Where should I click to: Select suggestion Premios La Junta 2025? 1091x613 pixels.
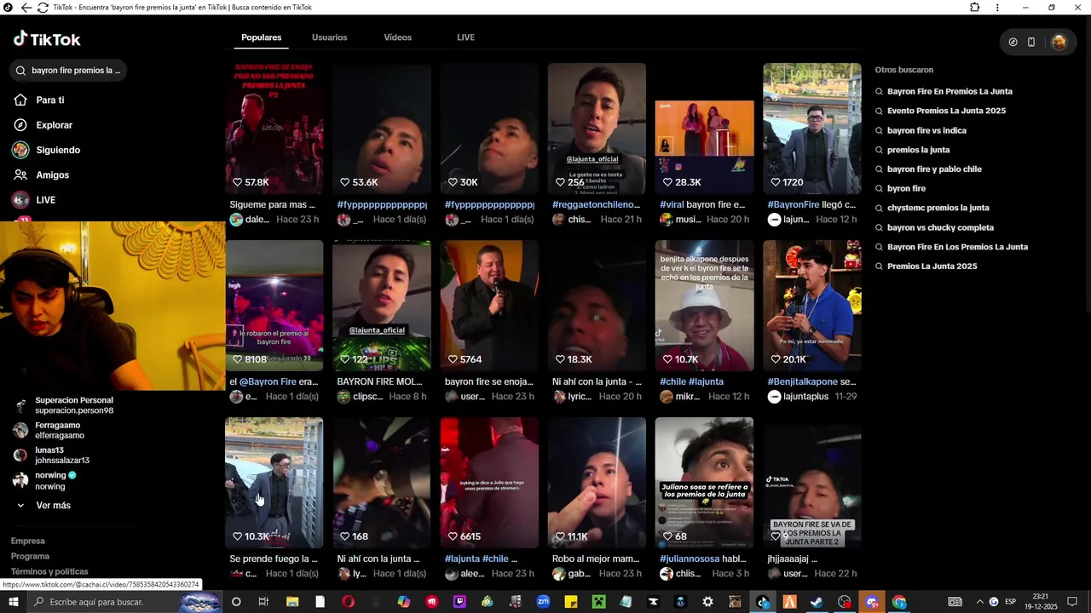(x=932, y=266)
